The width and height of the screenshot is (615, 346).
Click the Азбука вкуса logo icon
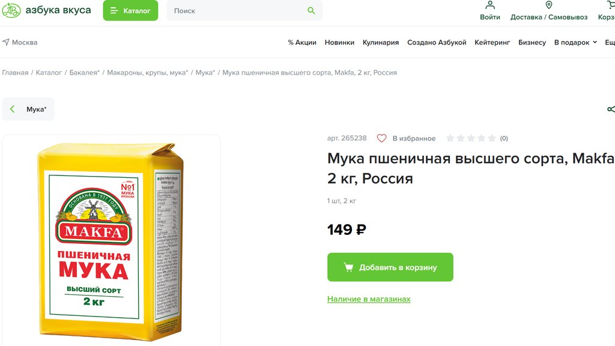(11, 10)
